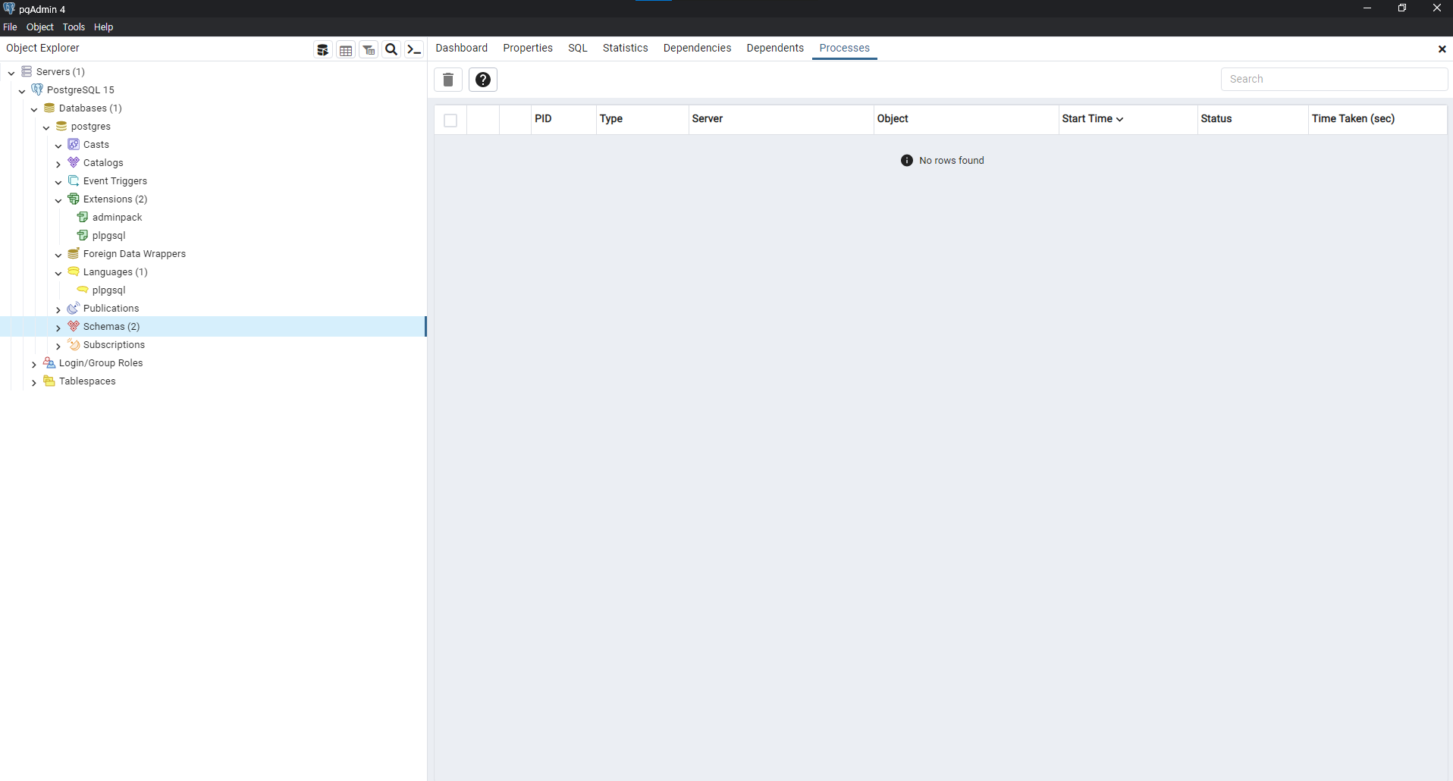
Task: Click the plpgsql language icon
Action: pyautogui.click(x=83, y=290)
